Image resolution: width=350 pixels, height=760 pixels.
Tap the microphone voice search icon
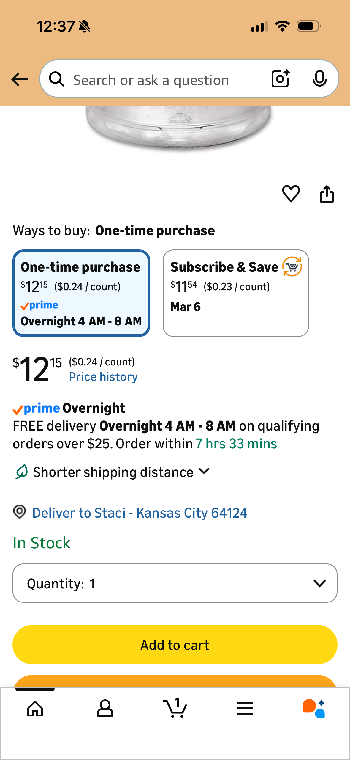point(319,79)
